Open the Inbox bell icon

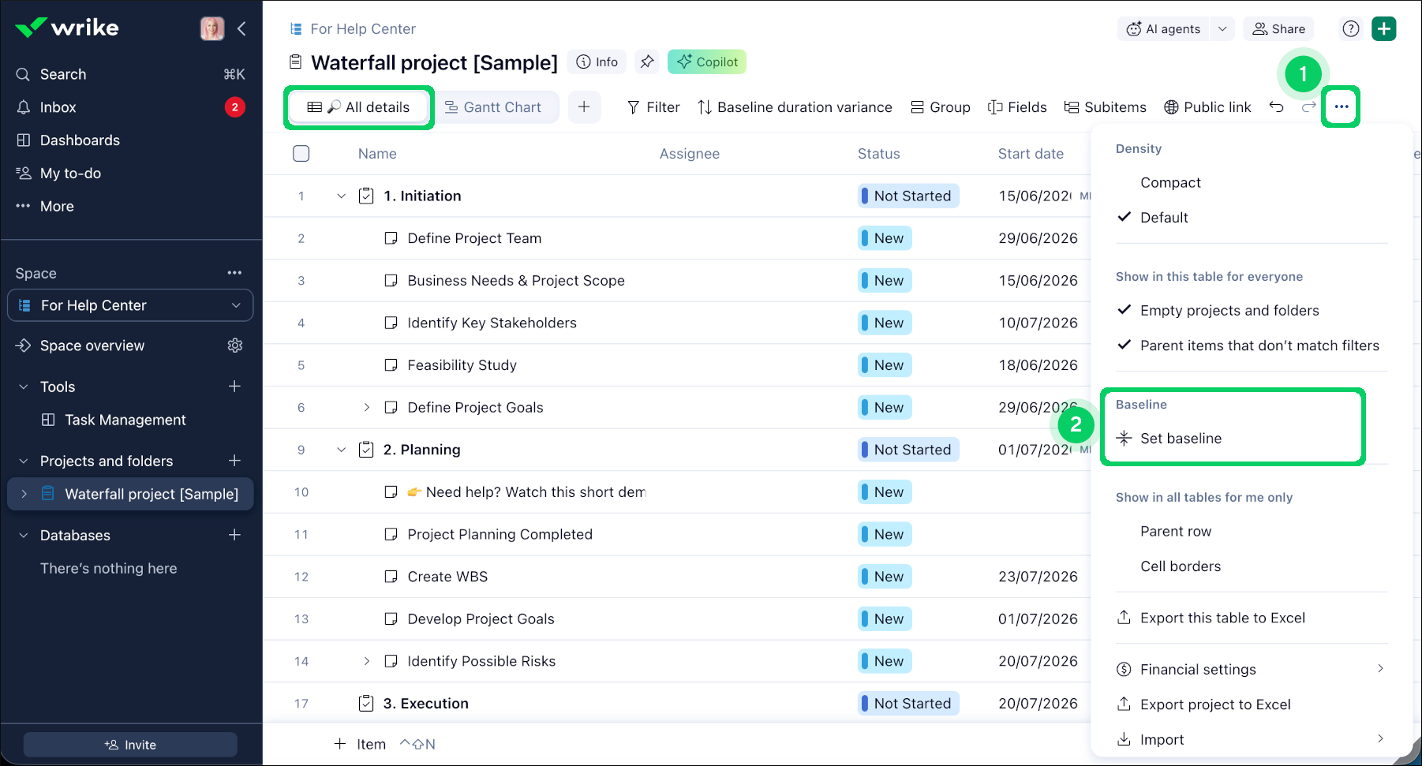tap(24, 107)
